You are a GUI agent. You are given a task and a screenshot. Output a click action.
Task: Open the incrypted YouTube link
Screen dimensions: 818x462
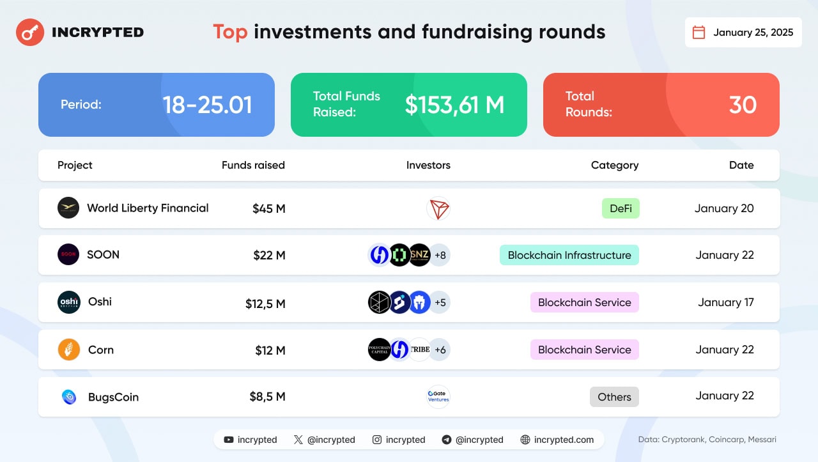(251, 440)
